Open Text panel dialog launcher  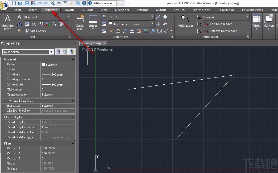[x=69, y=36]
